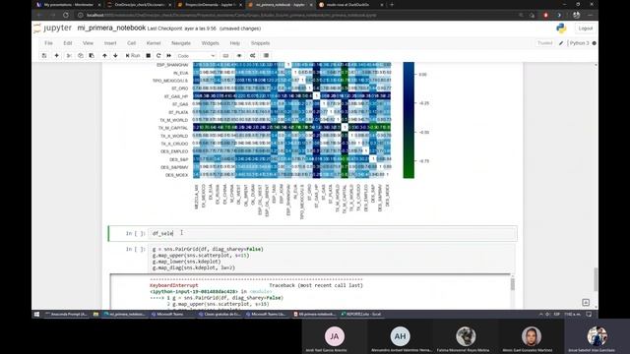Click the Jupyter logo
The image size is (630, 354).
point(53,29)
